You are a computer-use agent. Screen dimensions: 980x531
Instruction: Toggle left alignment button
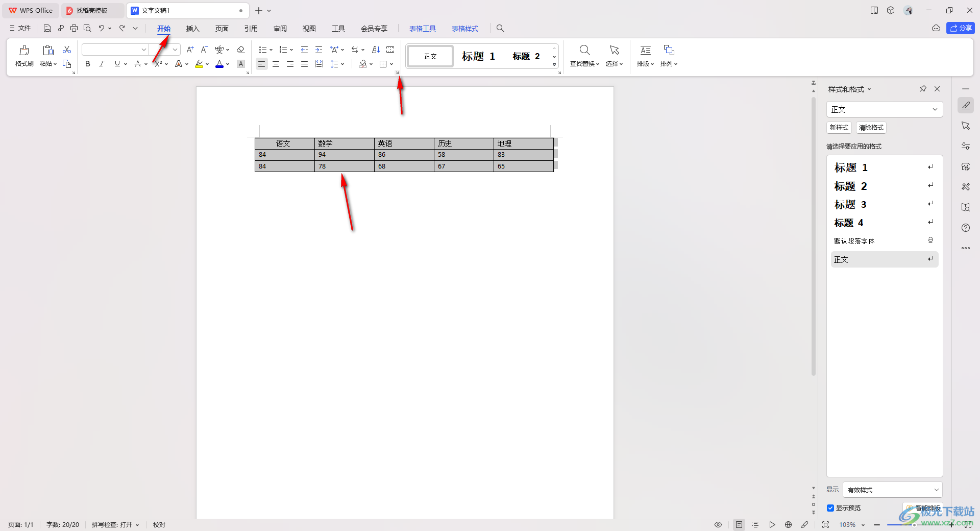(x=261, y=64)
